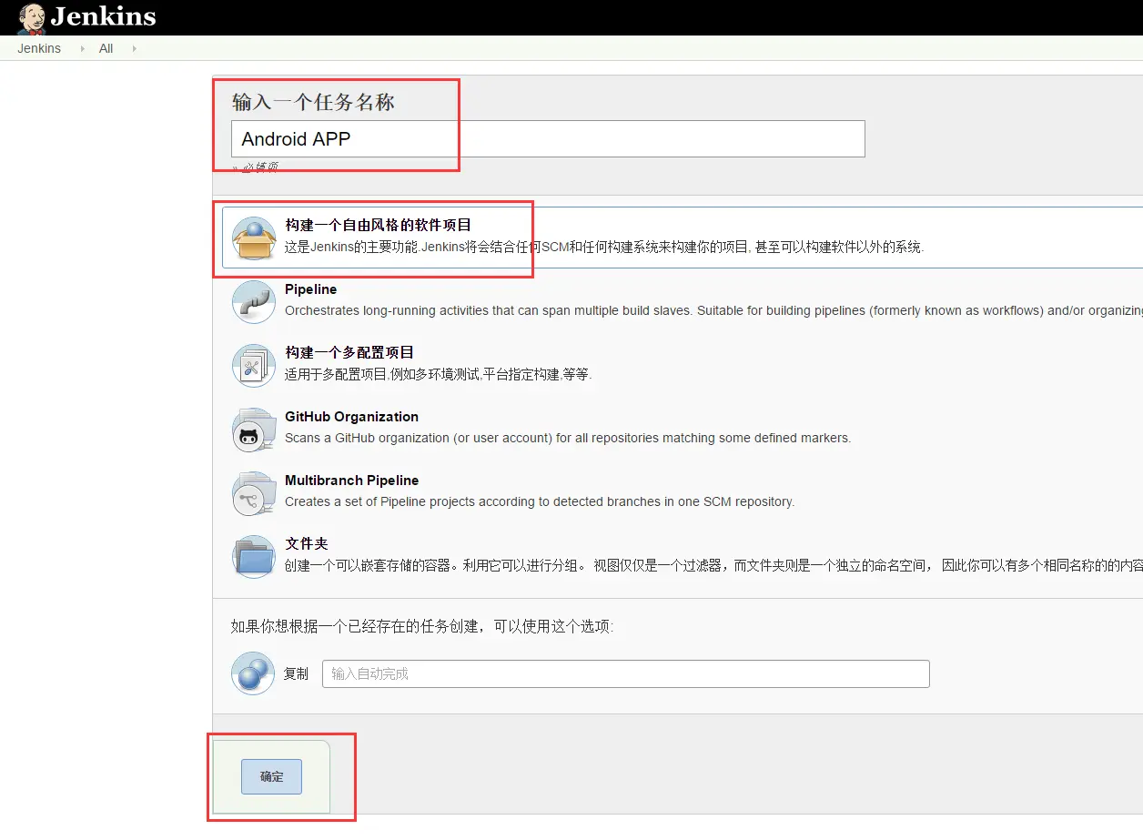Click the Jenkins title text in header
The image size is (1143, 840).
(103, 16)
